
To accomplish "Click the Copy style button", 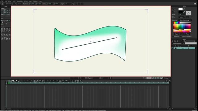I will click(x=176, y=34).
